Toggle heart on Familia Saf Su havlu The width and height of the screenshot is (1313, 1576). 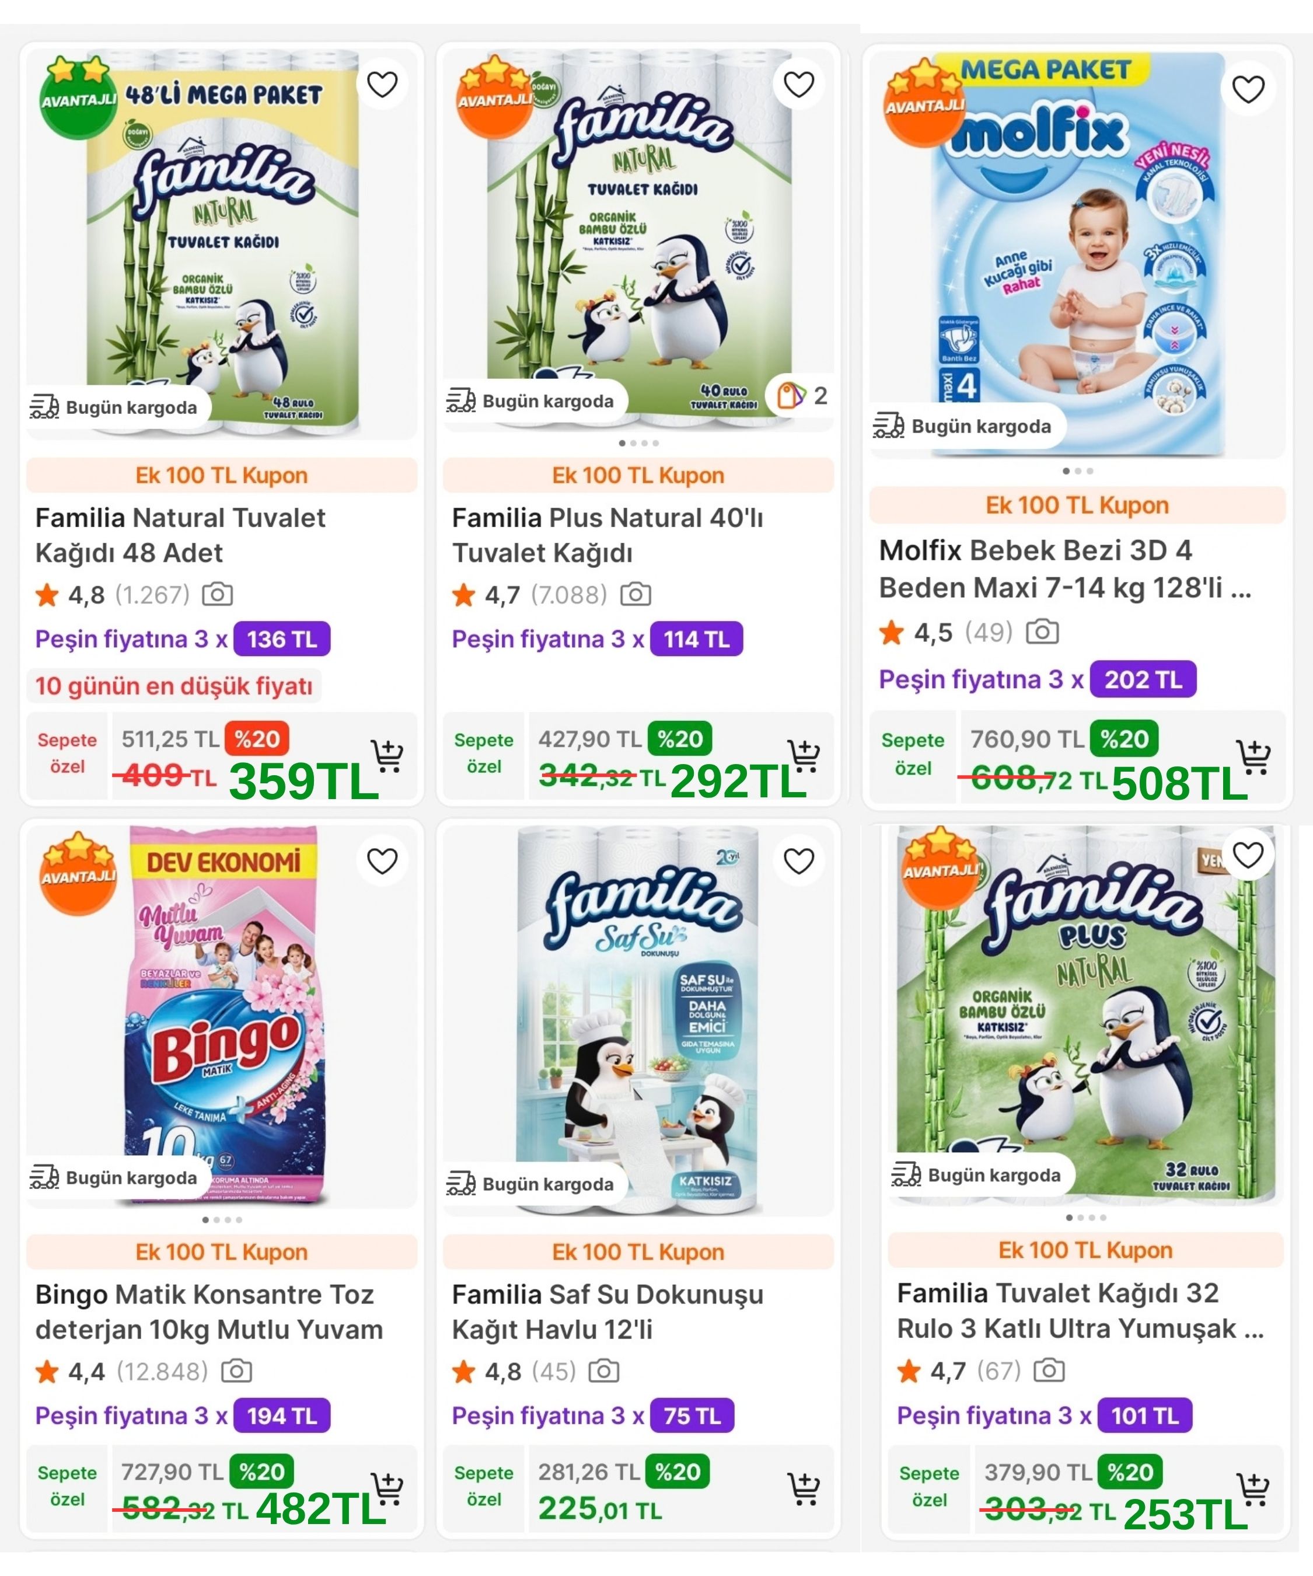(x=798, y=861)
